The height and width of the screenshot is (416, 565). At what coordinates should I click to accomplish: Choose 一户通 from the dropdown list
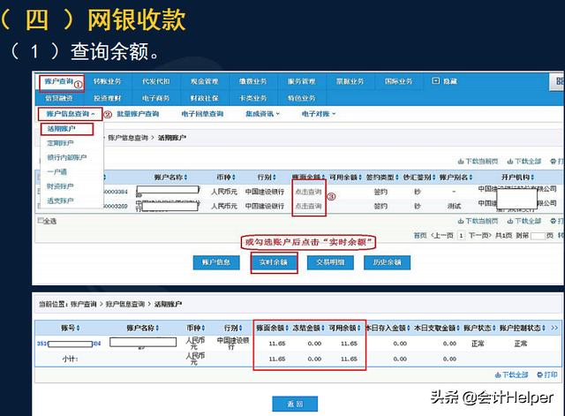[x=56, y=172]
